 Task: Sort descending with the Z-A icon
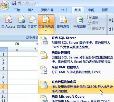(111, 29)
